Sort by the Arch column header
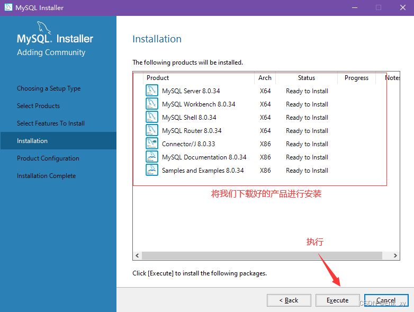Image resolution: width=414 pixels, height=312 pixels. click(265, 78)
